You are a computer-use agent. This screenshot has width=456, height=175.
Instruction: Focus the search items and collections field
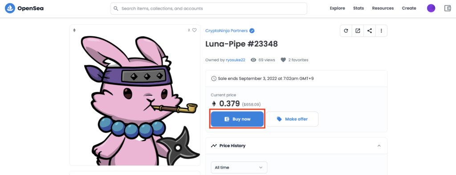click(208, 8)
